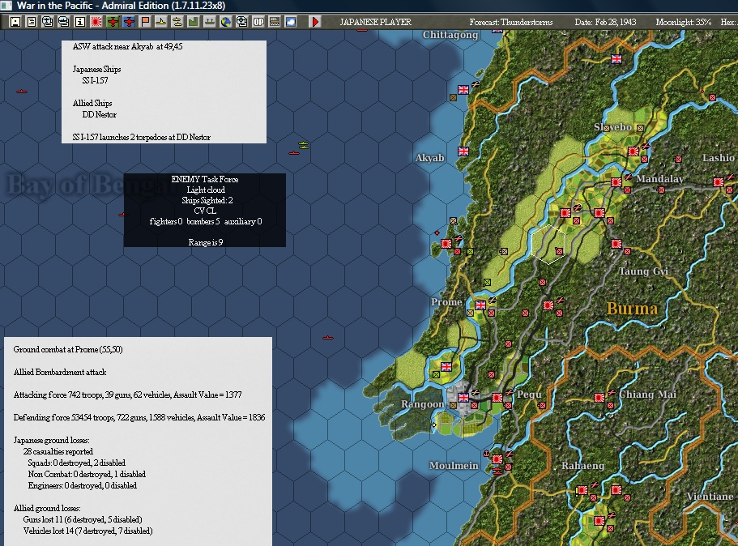Click the Moulmein map label

454,466
